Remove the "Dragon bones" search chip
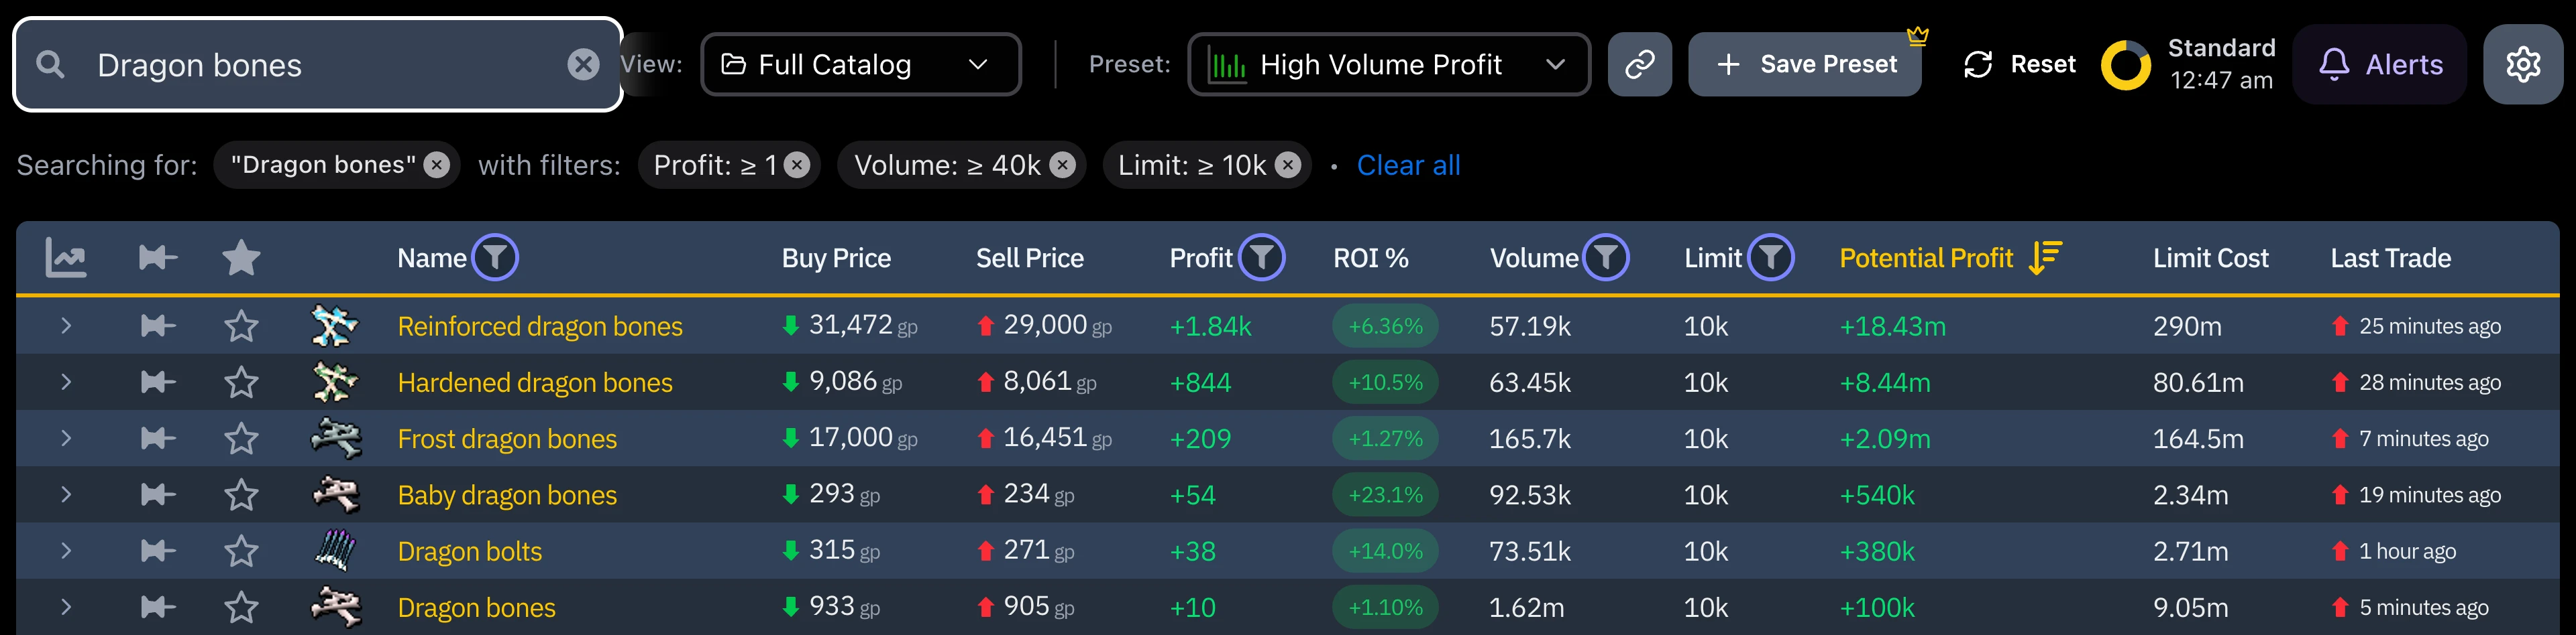 coord(437,165)
